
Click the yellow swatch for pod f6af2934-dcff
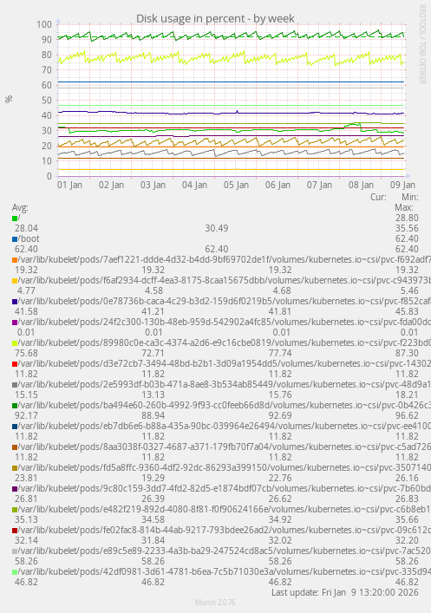point(15,280)
